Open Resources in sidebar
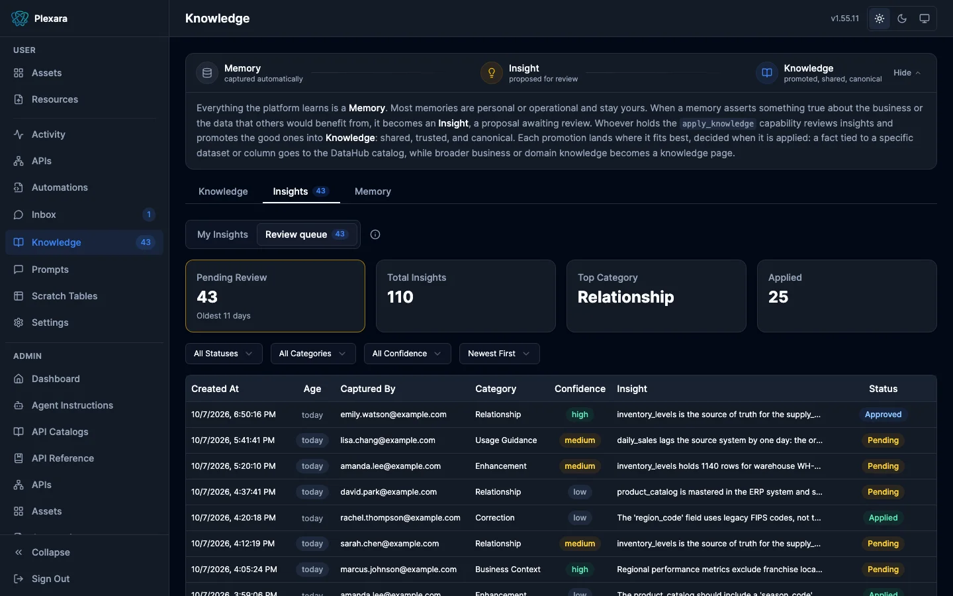Image resolution: width=953 pixels, height=596 pixels. click(84, 99)
